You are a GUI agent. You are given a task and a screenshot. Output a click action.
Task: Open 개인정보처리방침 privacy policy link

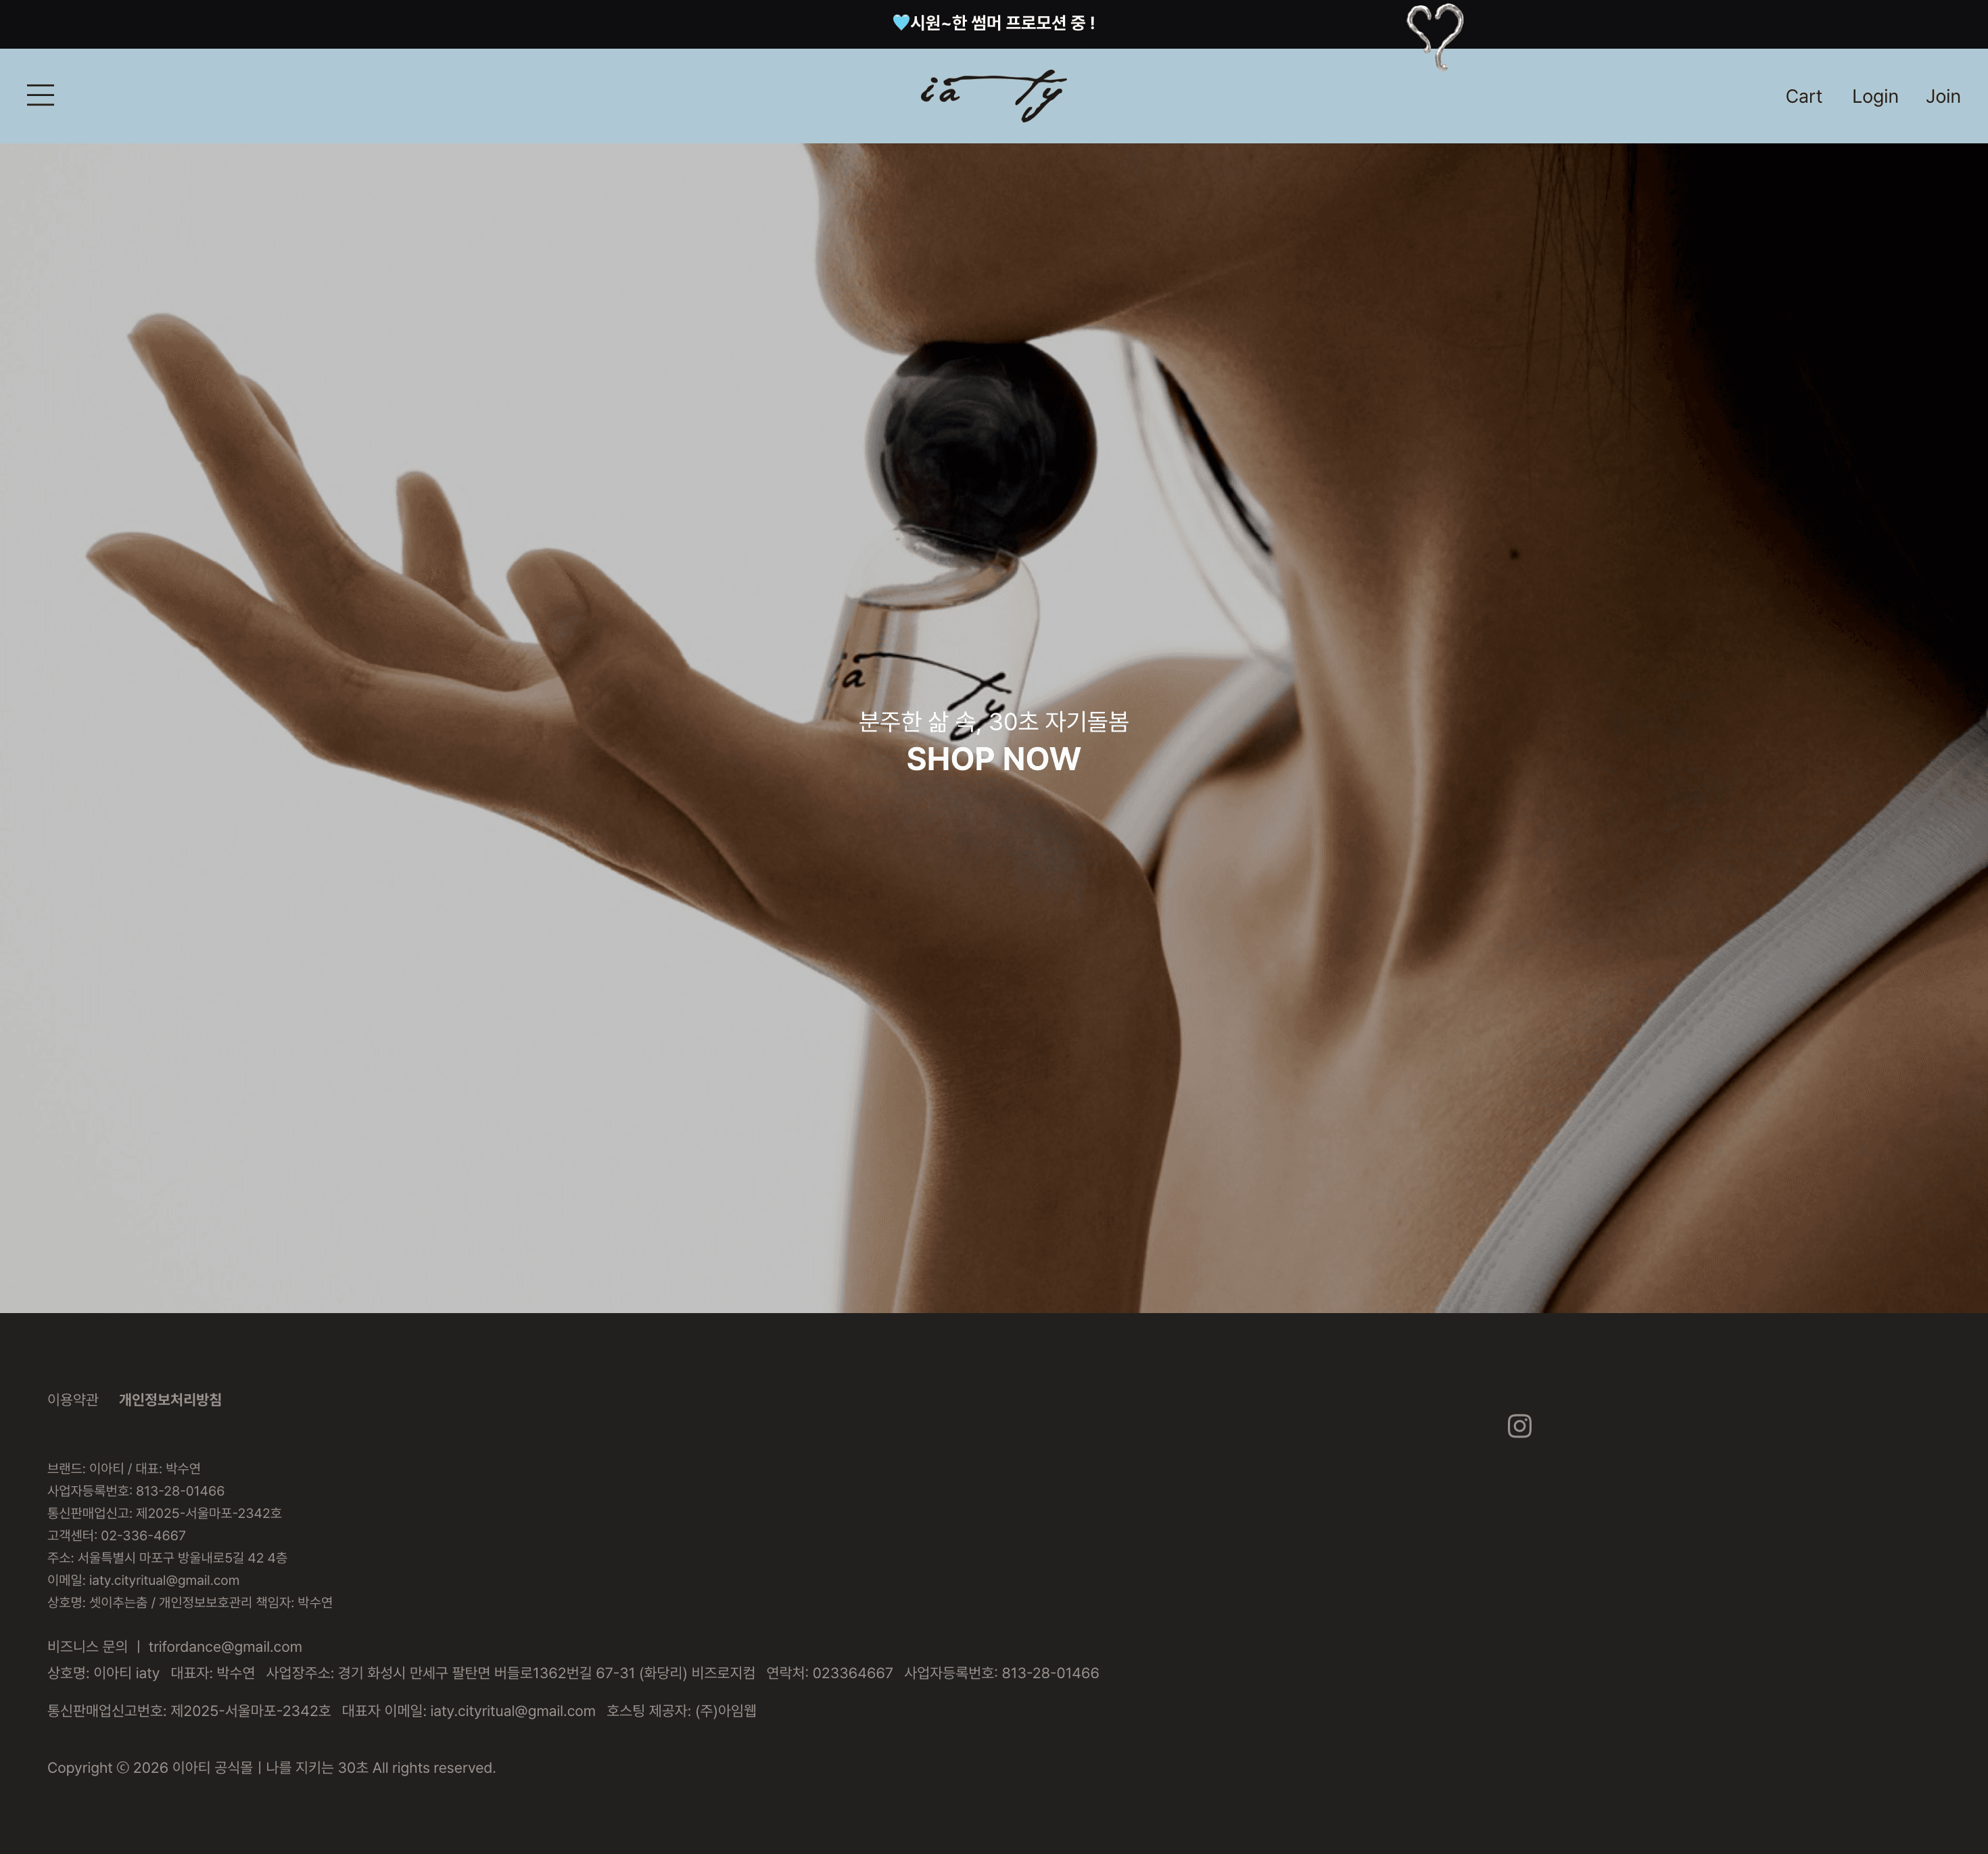[170, 1399]
